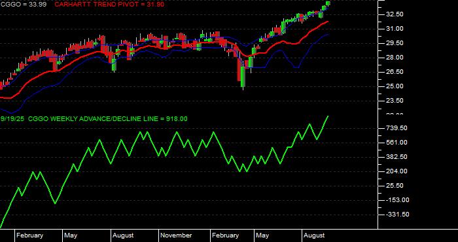Click the first May label on time axis

[71, 235]
